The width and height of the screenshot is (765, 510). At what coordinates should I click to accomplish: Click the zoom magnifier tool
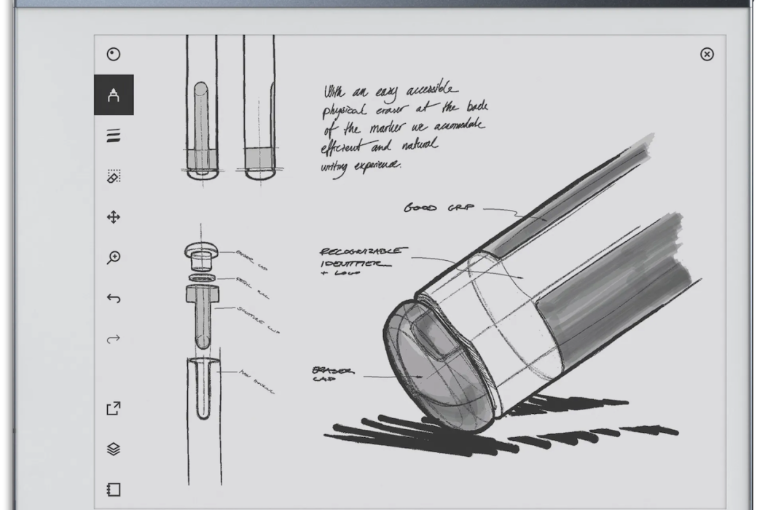click(x=113, y=257)
